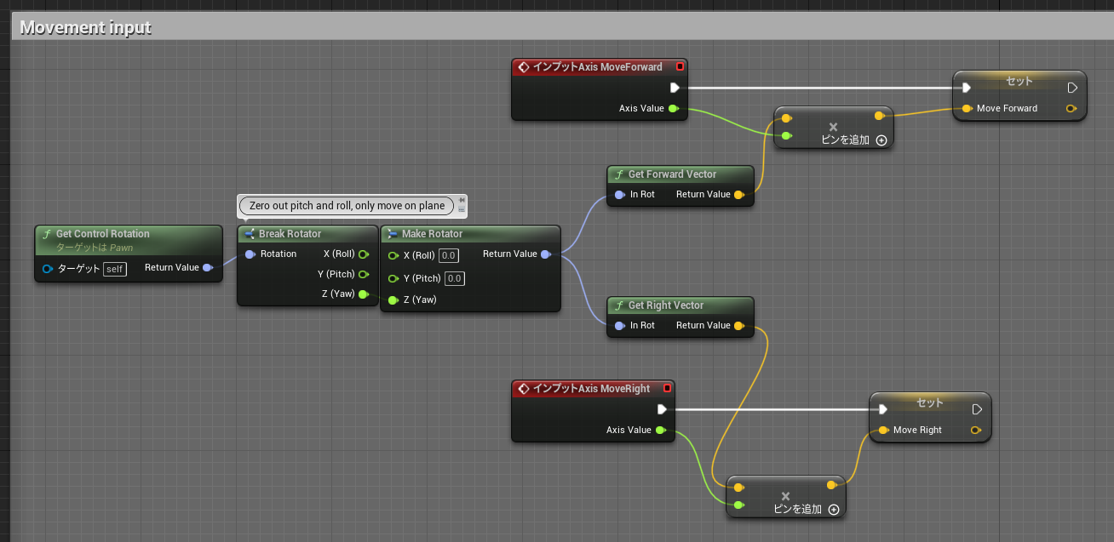The height and width of the screenshot is (542, 1114).
Task: Click the red delegate pin on InputAxis MoveRight
Action: (x=667, y=388)
